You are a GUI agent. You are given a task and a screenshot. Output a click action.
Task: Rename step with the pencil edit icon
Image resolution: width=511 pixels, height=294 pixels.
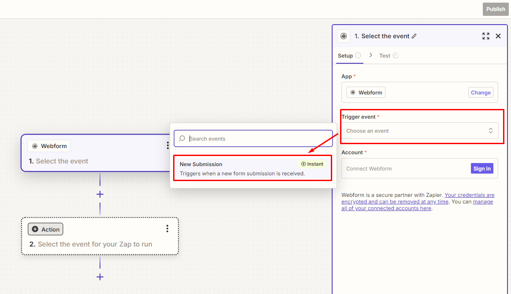[414, 36]
